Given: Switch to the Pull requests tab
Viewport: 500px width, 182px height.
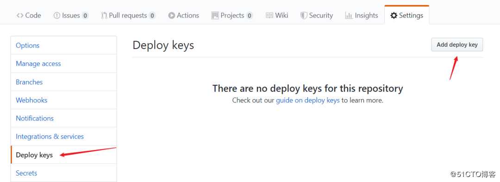Looking at the screenshot, I should click(128, 15).
